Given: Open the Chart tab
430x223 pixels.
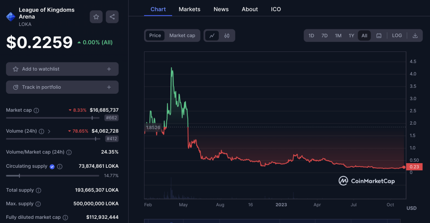Looking at the screenshot, I should coord(158,9).
